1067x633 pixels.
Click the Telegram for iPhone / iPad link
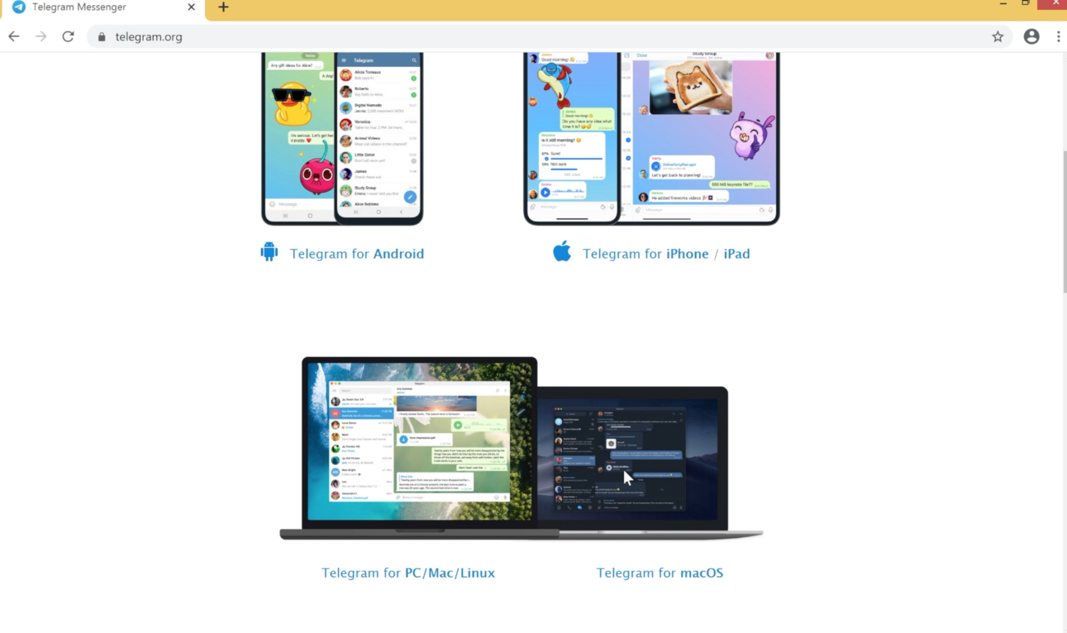pos(666,253)
